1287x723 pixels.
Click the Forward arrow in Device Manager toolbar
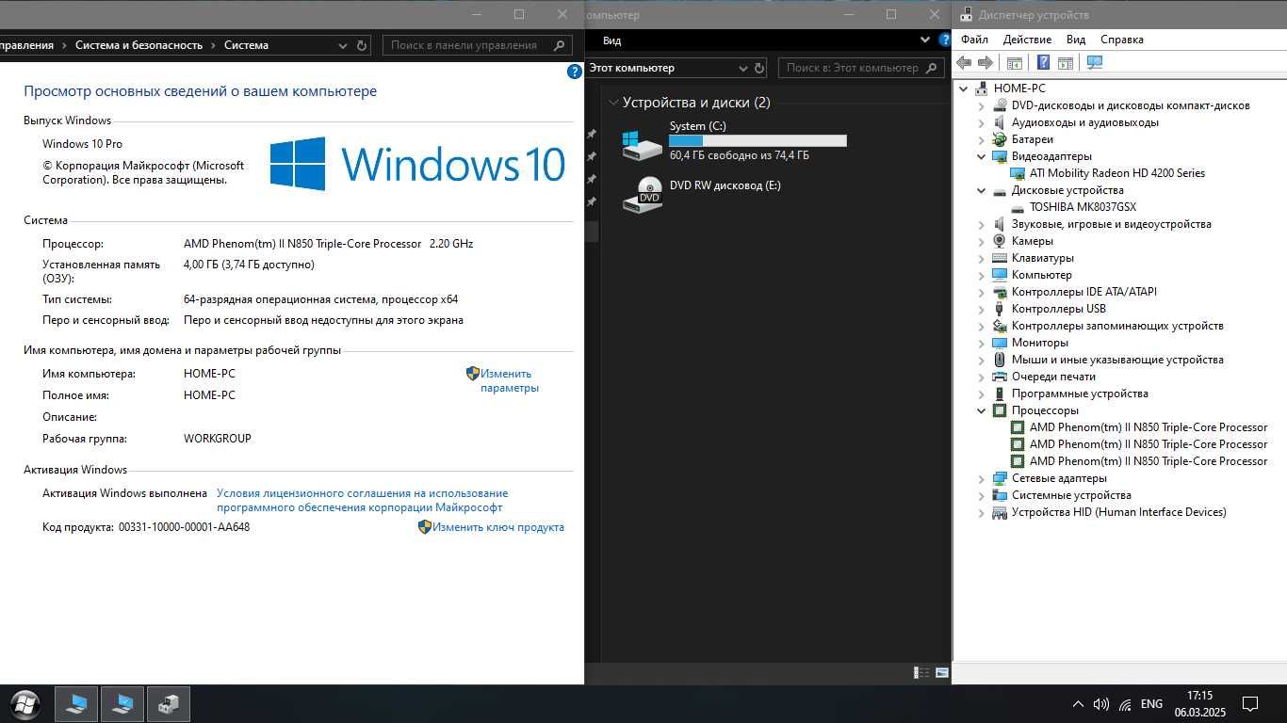pyautogui.click(x=986, y=62)
